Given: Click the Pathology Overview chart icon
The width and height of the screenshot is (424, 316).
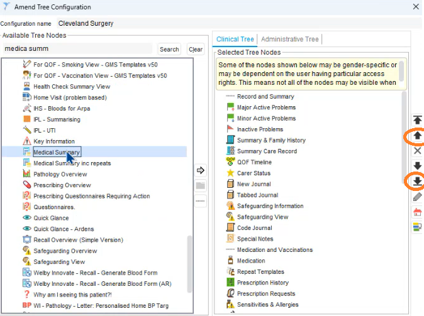Looking at the screenshot, I should pos(27,174).
